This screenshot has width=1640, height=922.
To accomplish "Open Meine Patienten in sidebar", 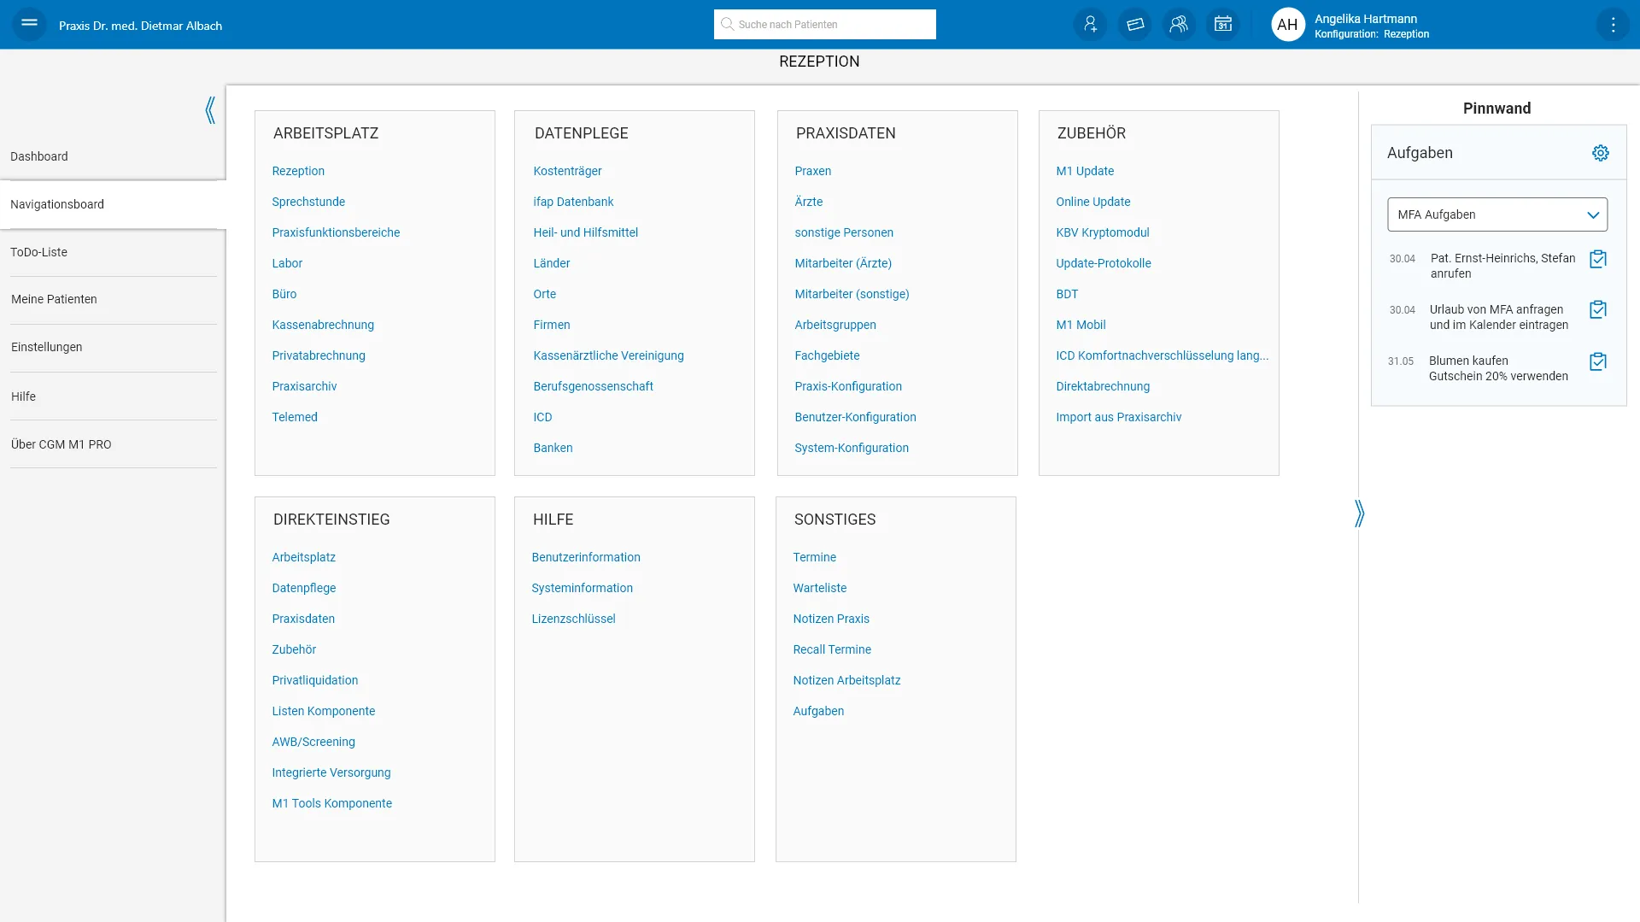I will [x=113, y=299].
